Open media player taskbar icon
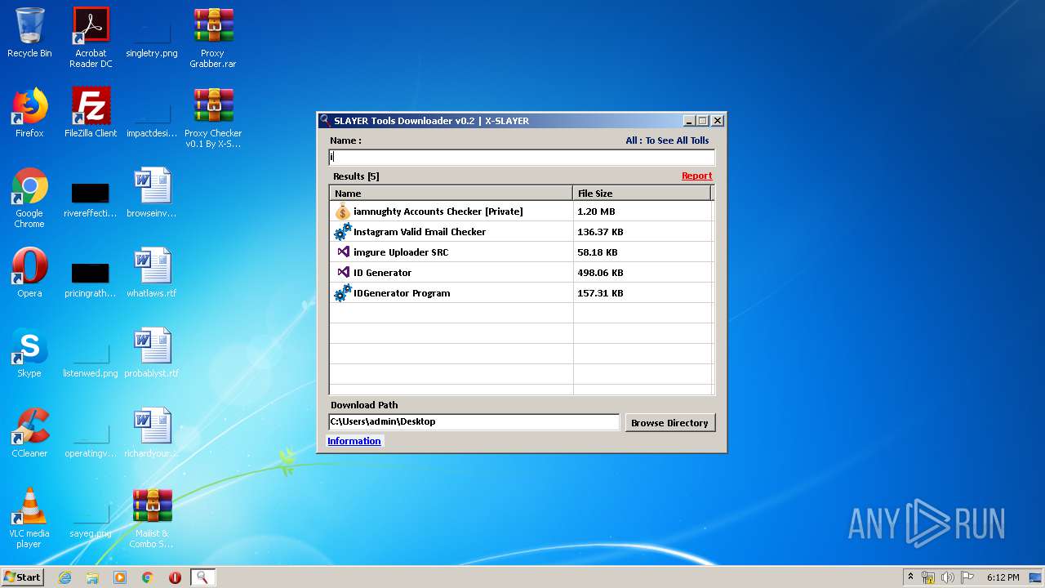Image resolution: width=1045 pixels, height=588 pixels. click(120, 577)
